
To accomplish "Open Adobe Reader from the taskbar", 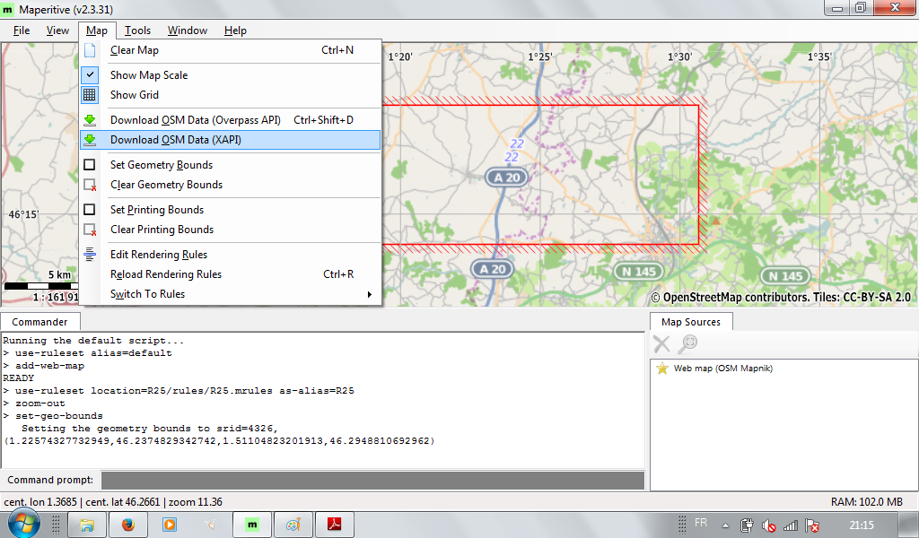I will (x=335, y=525).
